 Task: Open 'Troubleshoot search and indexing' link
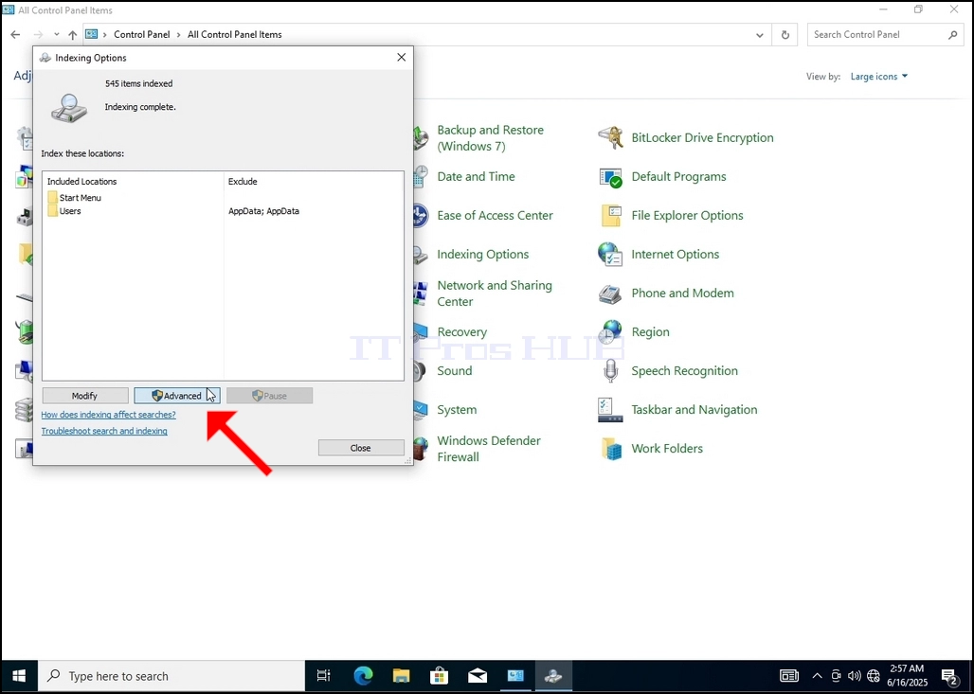(x=104, y=431)
